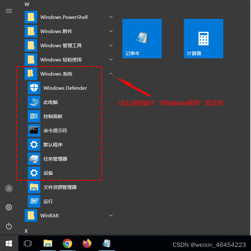Expand the Windows 管理工具 group chevron
The image size is (251, 251).
pyautogui.click(x=111, y=45)
